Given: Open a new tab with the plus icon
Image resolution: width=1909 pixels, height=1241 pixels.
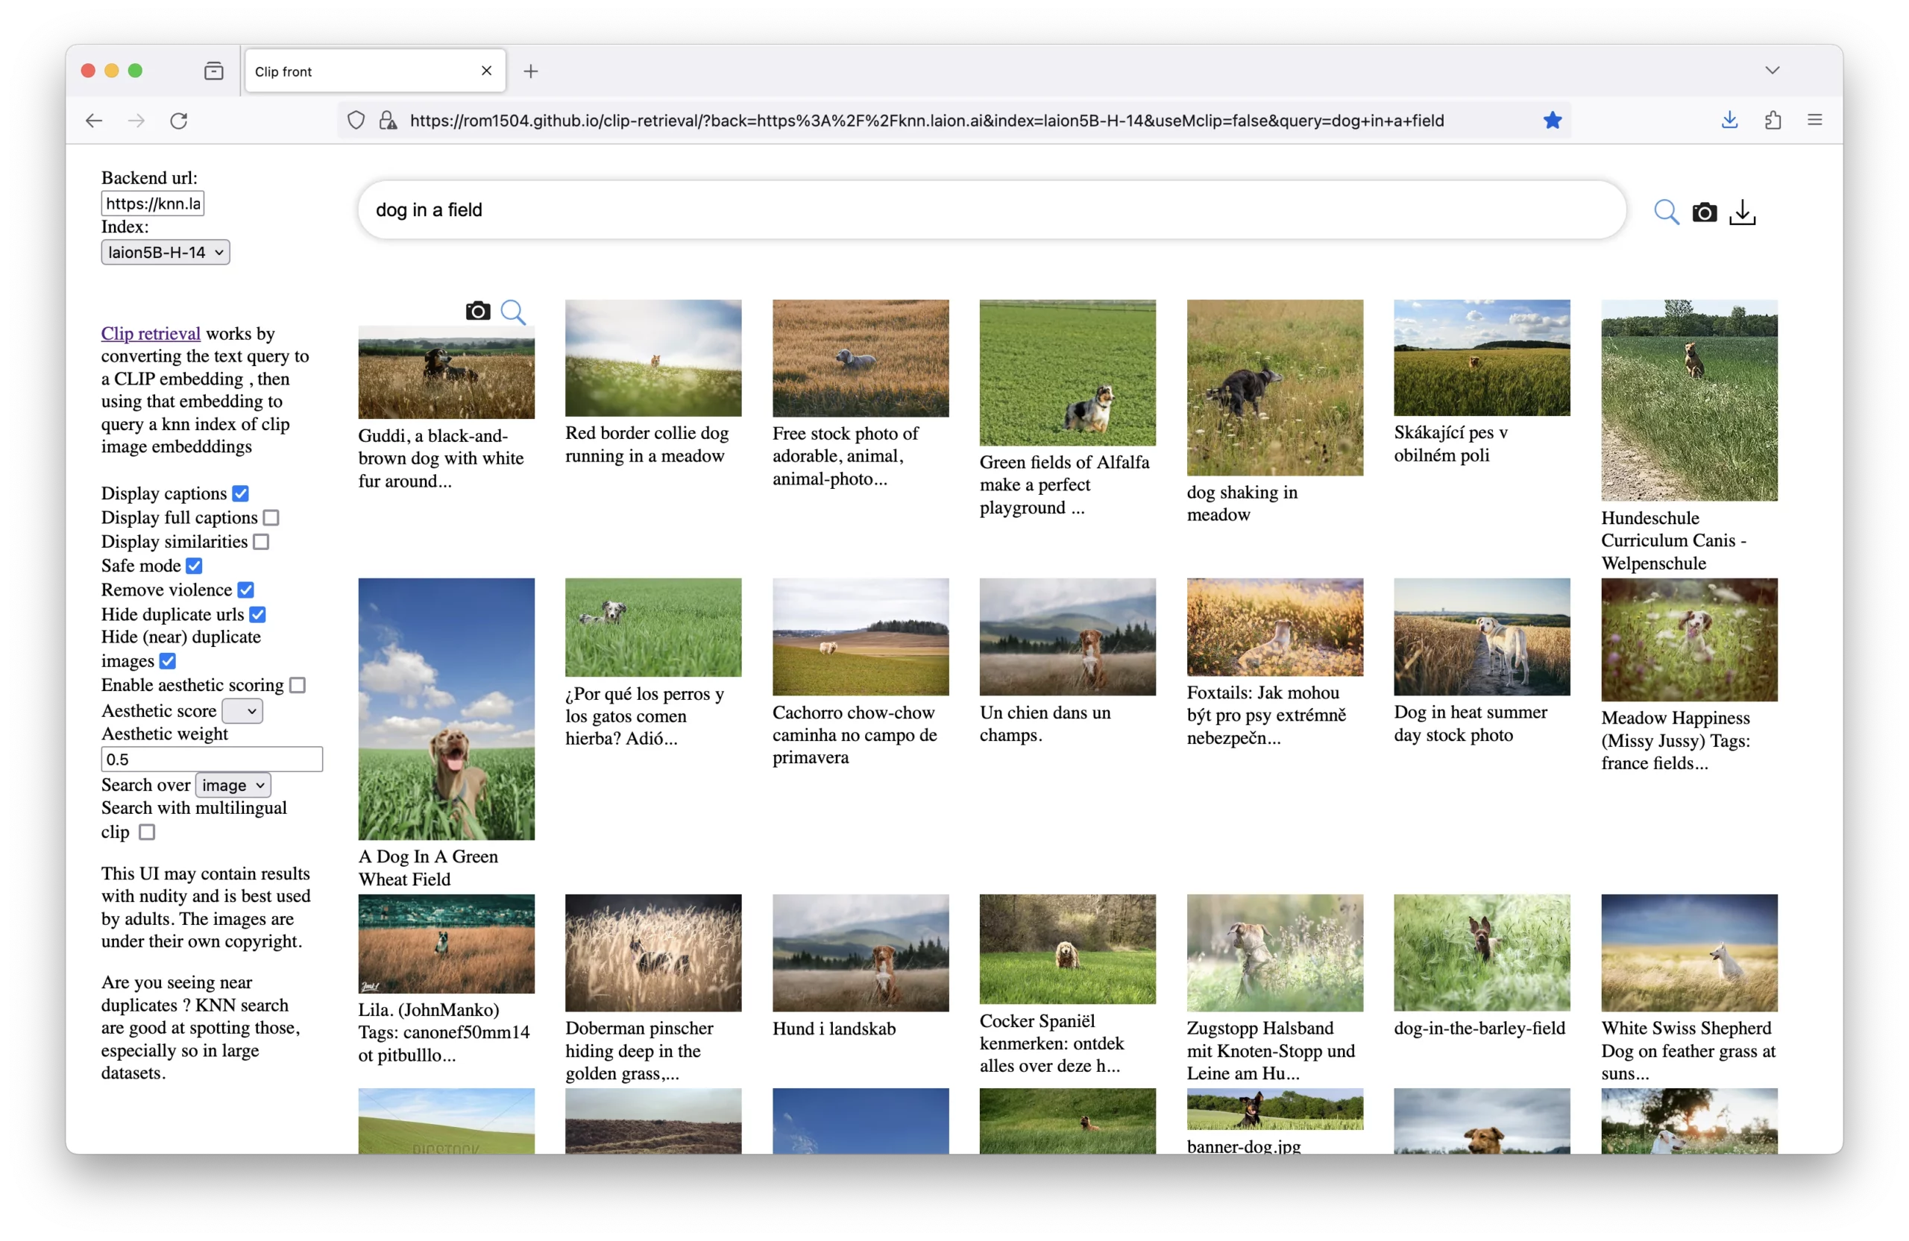Looking at the screenshot, I should tap(530, 72).
